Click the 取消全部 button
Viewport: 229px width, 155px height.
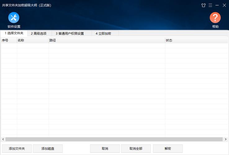(x=136, y=148)
